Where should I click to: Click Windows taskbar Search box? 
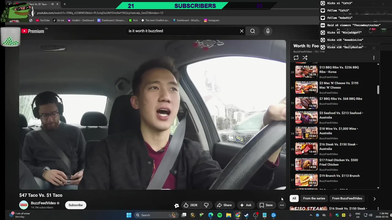tap(156, 215)
